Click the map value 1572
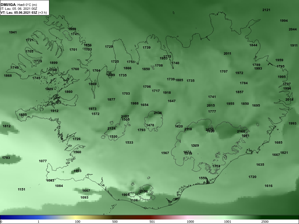The height and width of the screenshot is (224, 299). pos(95,114)
